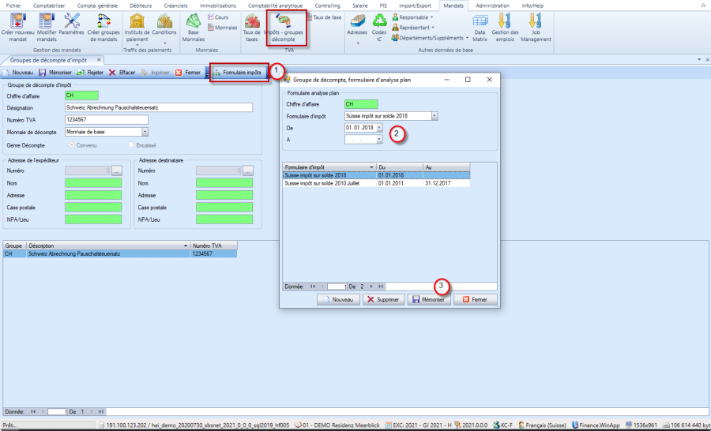Expand the Représentant dropdown
Viewport: 711px width, 431px height.
click(433, 28)
